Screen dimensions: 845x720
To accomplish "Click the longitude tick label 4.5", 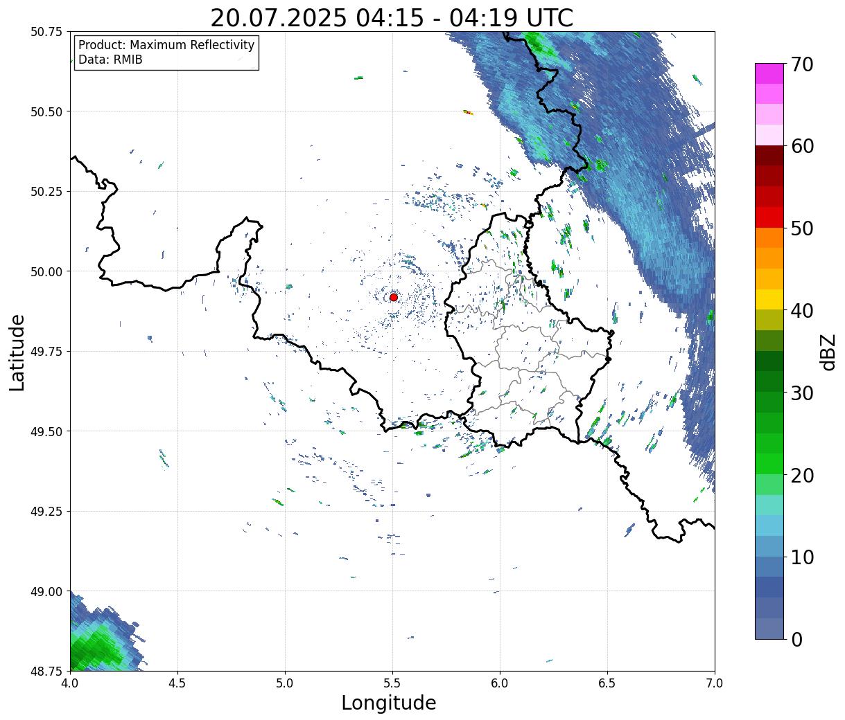I will 177,683.
